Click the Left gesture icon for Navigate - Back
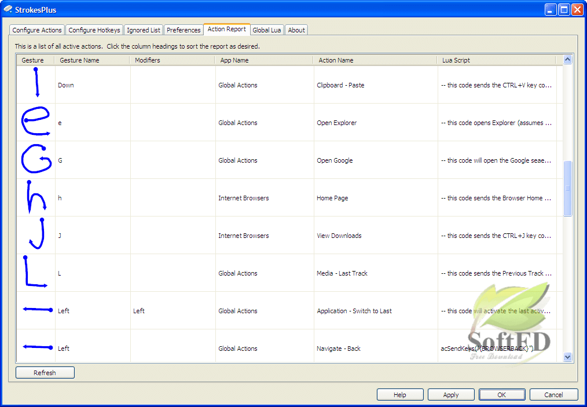This screenshot has width=587, height=407. coord(38,347)
